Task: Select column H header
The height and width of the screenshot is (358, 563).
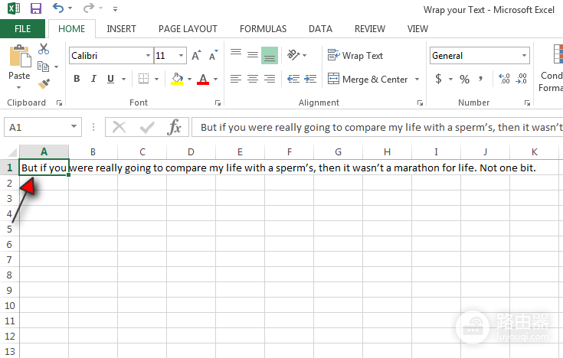Action: point(387,152)
